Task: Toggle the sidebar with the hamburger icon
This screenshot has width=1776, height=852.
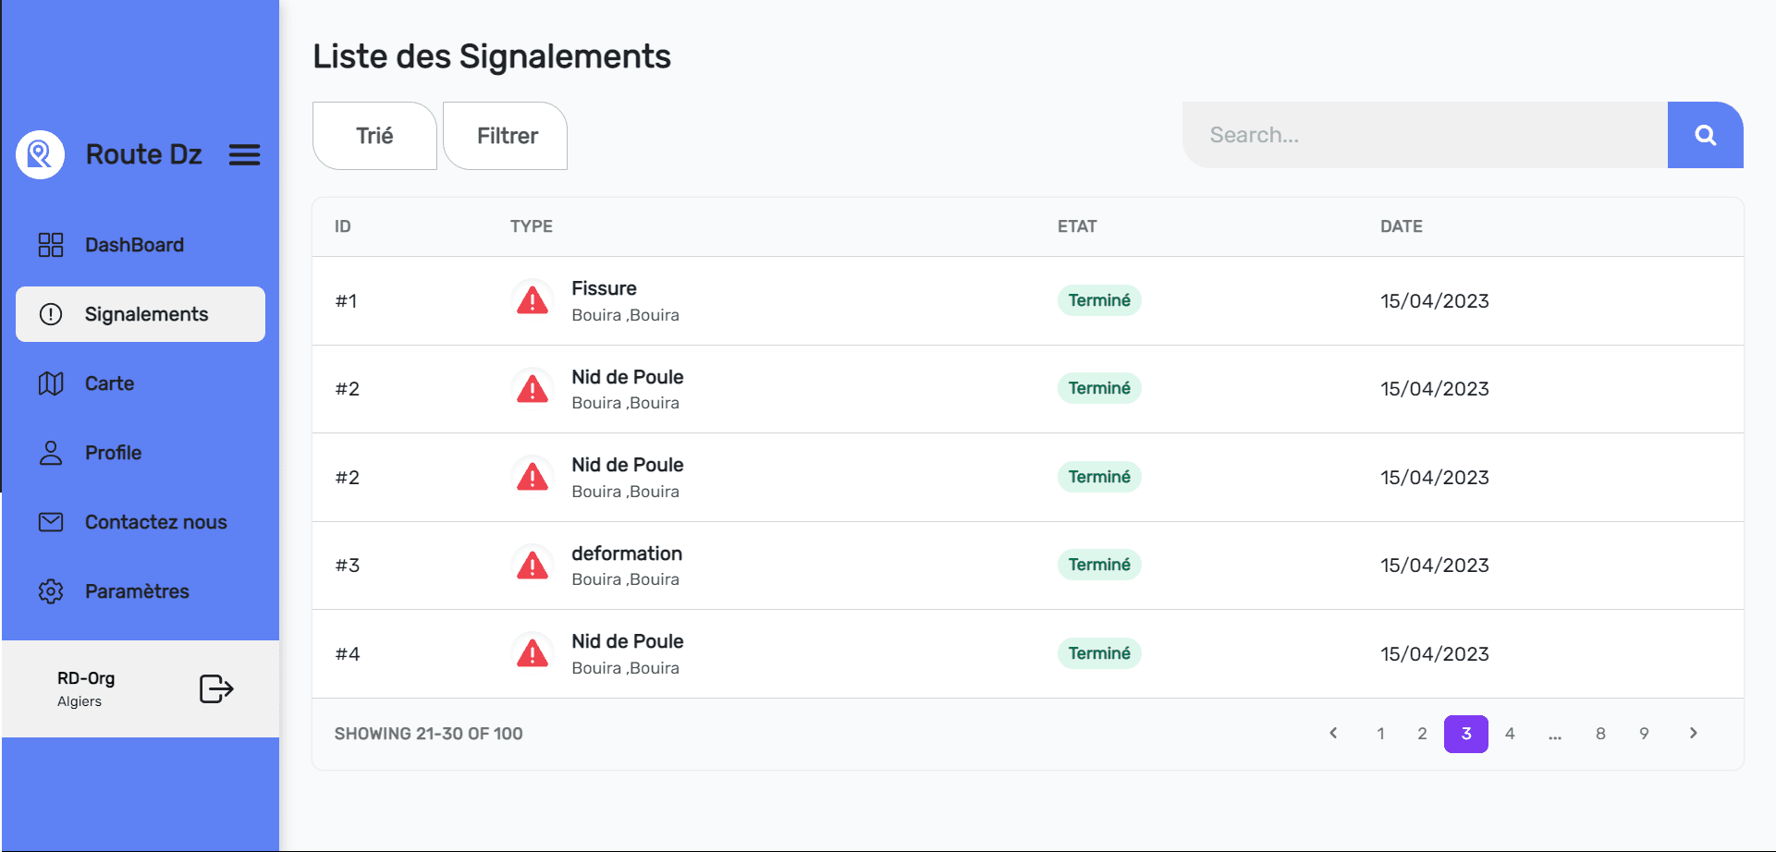Action: pyautogui.click(x=244, y=154)
